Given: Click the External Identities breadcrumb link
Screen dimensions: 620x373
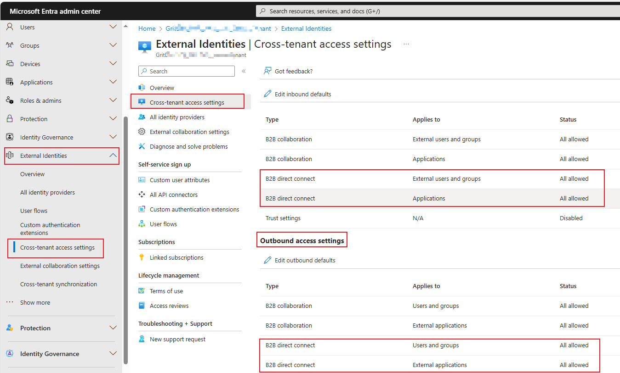Looking at the screenshot, I should (306, 28).
